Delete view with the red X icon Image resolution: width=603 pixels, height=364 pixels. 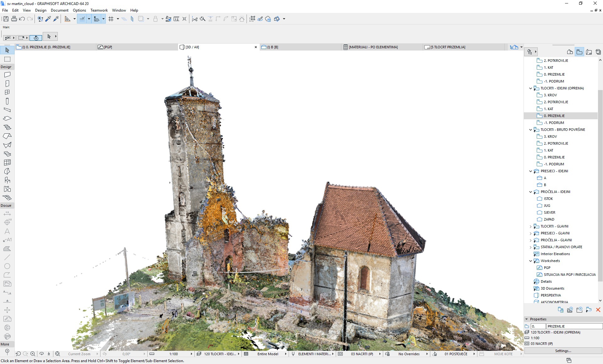click(x=598, y=310)
